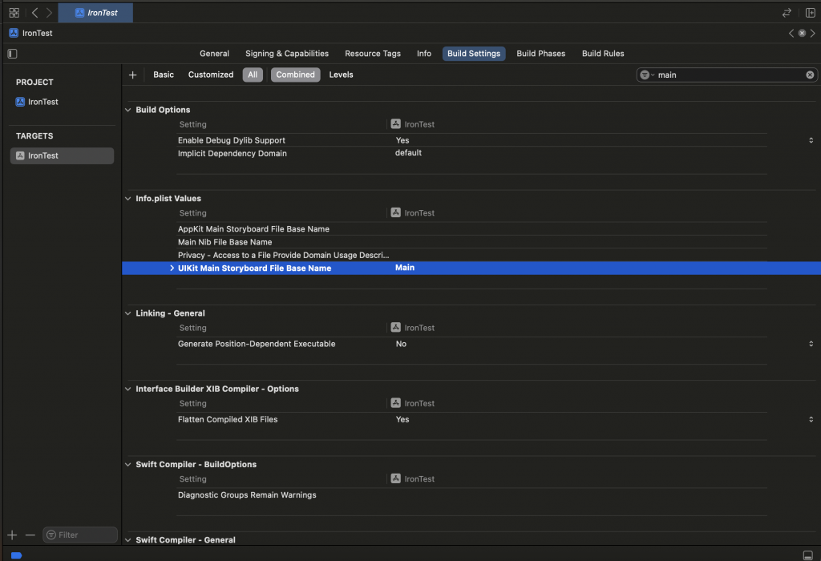Open the search filter options icon
Viewport: 821px width, 561px height.
(x=646, y=75)
